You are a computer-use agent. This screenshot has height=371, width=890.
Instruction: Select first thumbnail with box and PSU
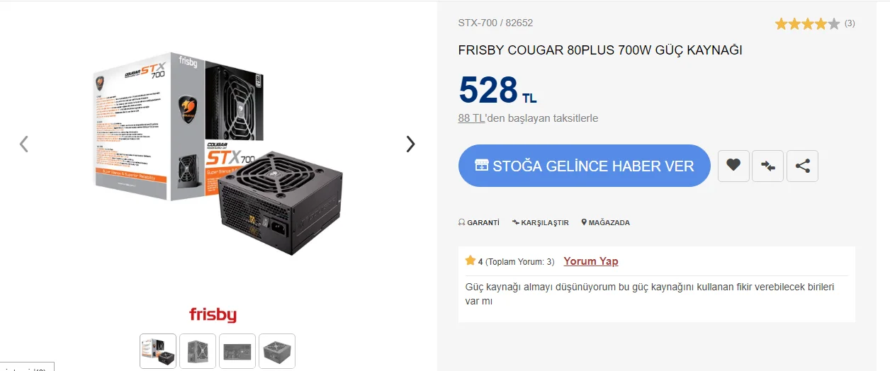[158, 351]
